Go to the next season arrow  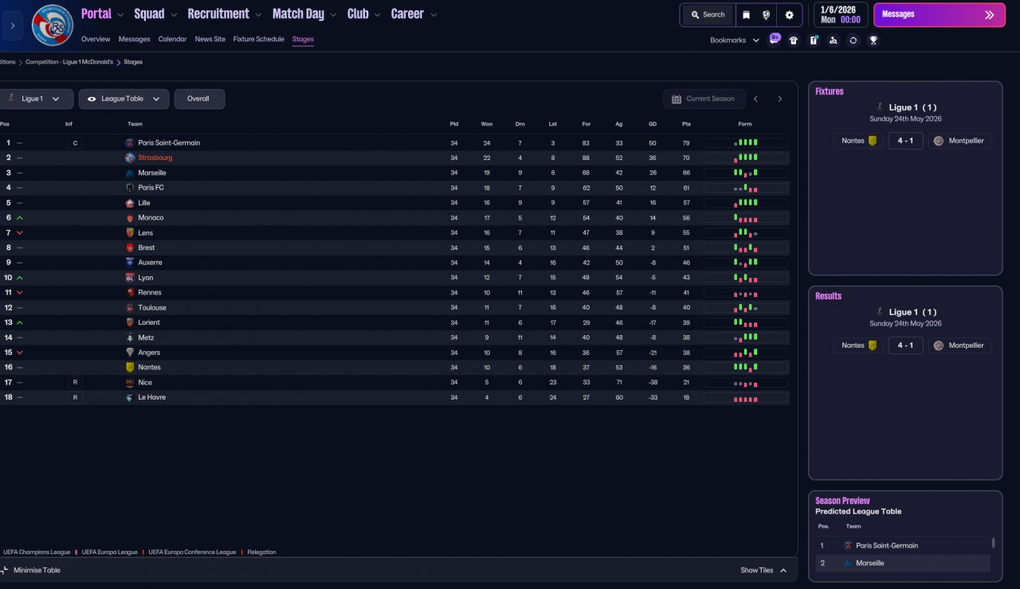point(780,99)
